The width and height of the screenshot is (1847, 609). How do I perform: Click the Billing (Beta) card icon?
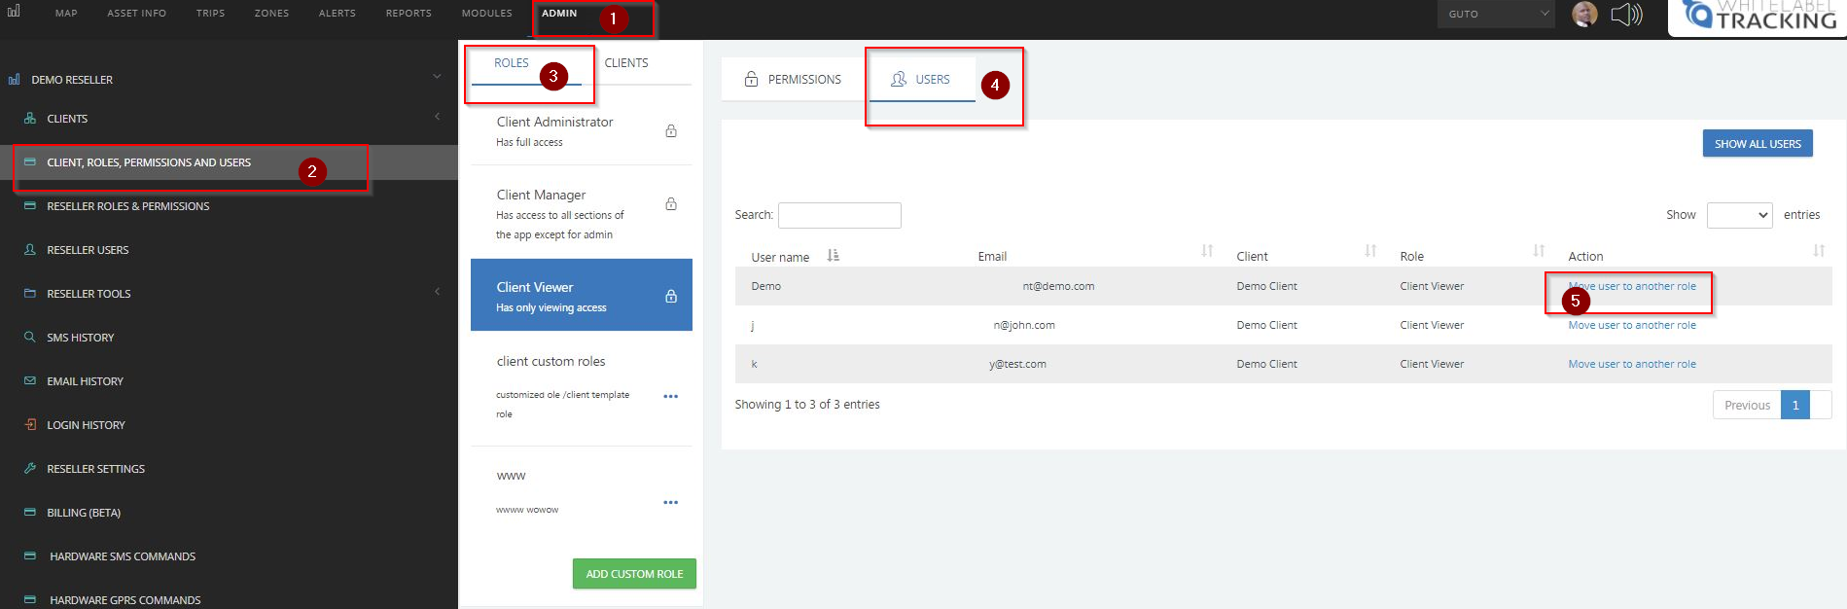[x=30, y=513]
